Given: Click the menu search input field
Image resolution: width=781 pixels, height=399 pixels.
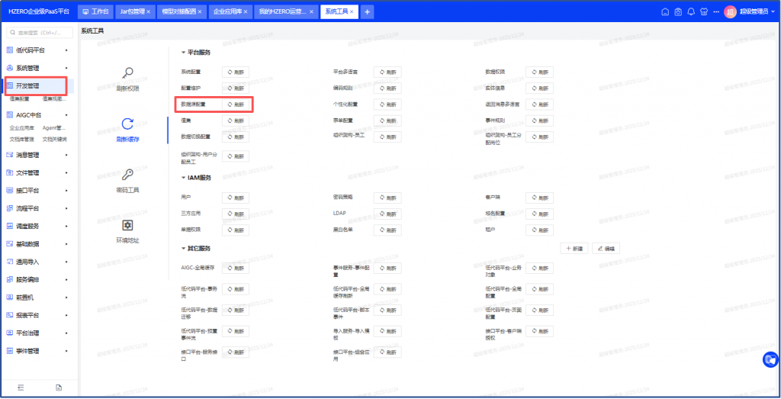Looking at the screenshot, I should pyautogui.click(x=44, y=33).
